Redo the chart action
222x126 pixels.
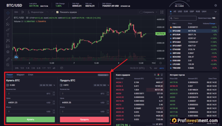tap(52, 12)
